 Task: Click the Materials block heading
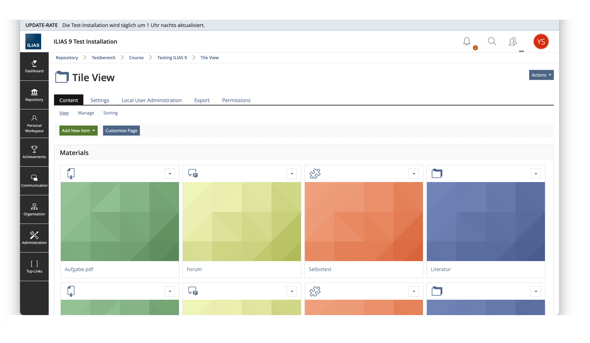pos(74,153)
